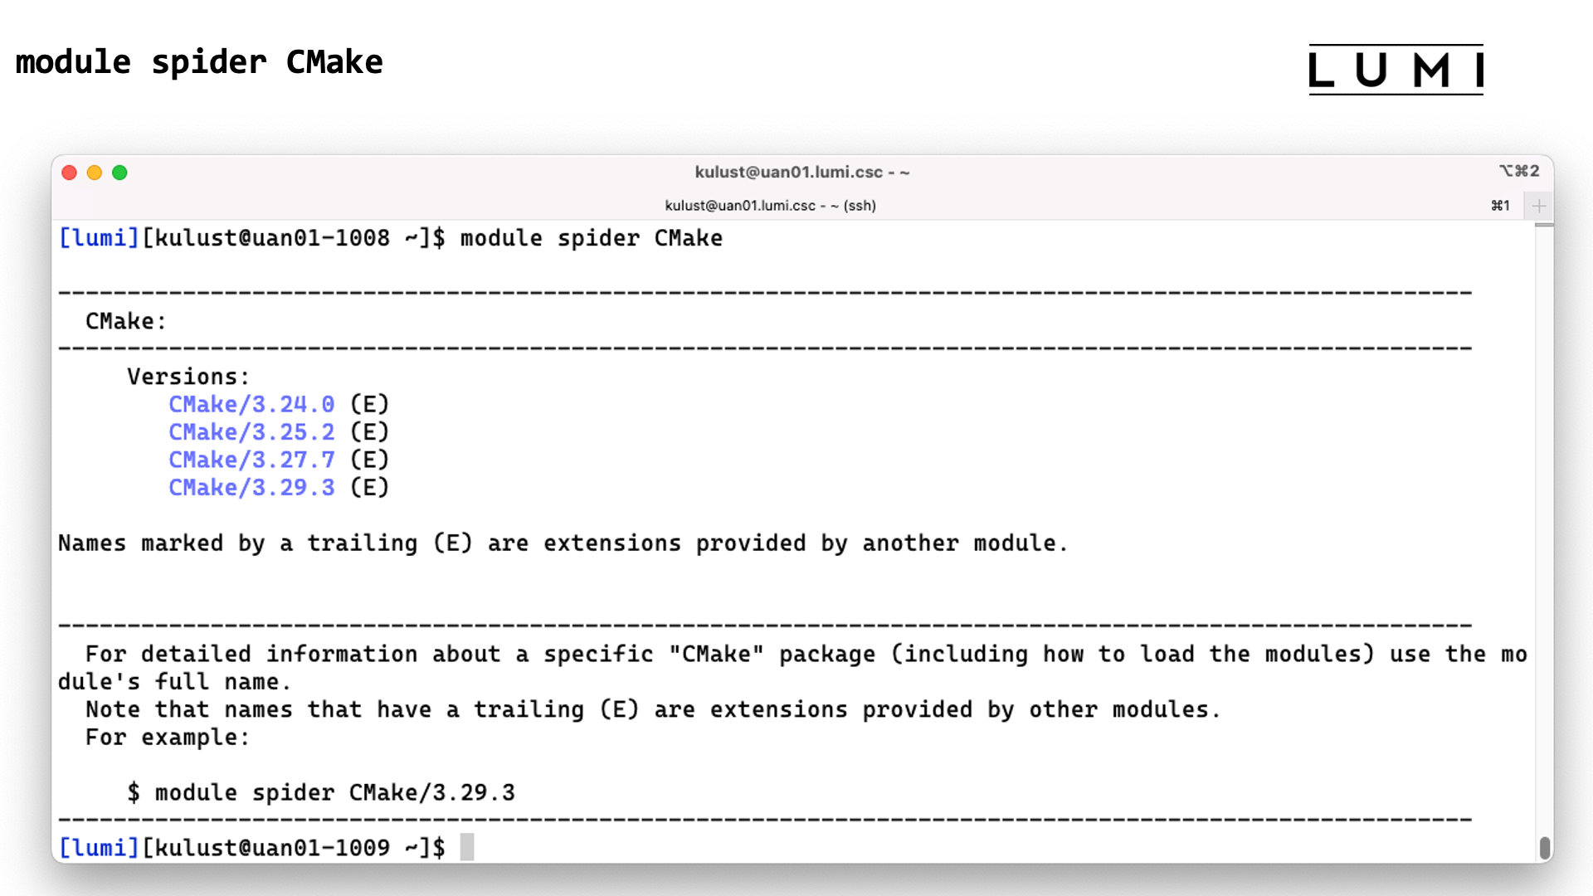The width and height of the screenshot is (1593, 896).
Task: Click the Versions: heading
Action: tap(188, 377)
